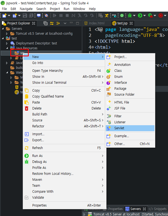Click the Terminate debug toolbar icon

(x=67, y=15)
